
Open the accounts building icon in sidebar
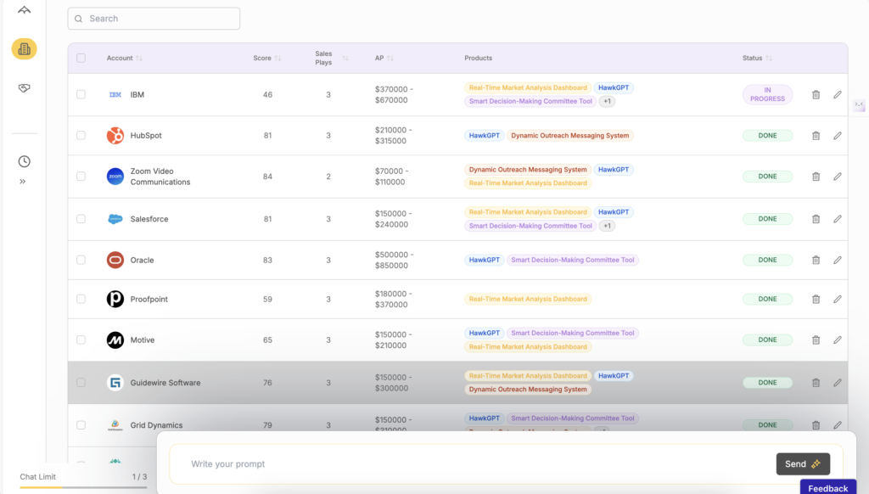[x=24, y=48]
